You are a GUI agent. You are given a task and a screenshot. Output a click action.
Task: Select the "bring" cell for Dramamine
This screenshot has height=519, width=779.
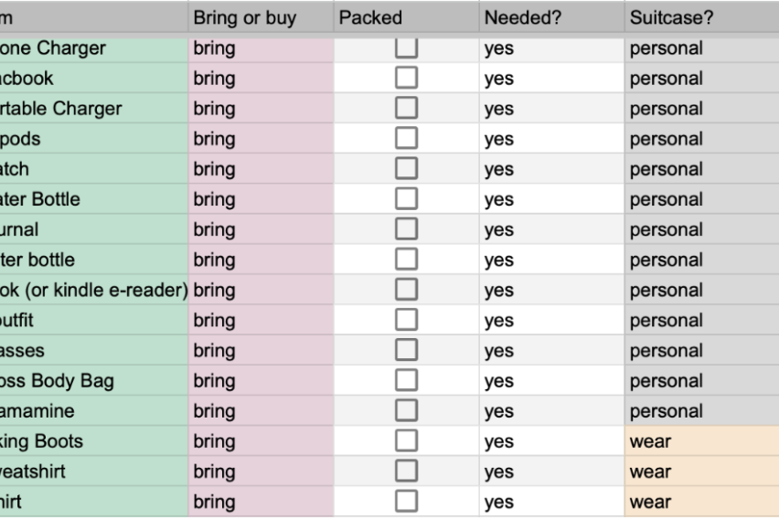260,411
